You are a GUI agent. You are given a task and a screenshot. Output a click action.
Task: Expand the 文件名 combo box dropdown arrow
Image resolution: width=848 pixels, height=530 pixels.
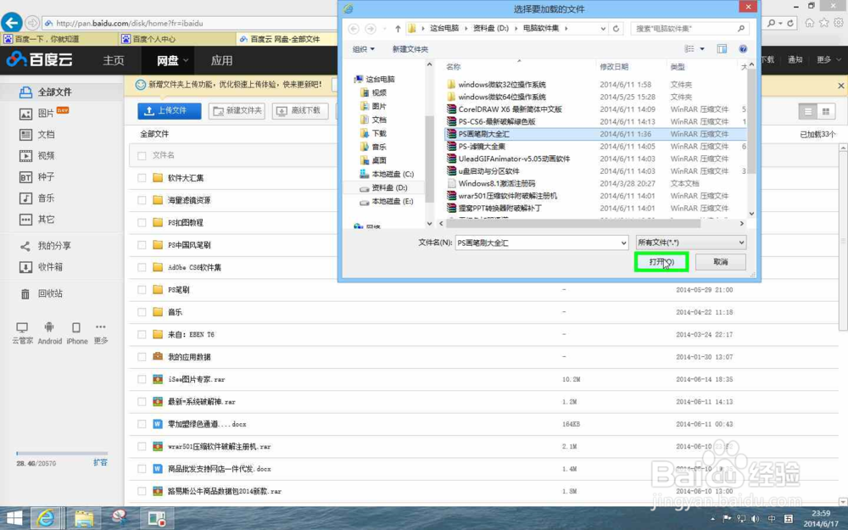pos(623,243)
